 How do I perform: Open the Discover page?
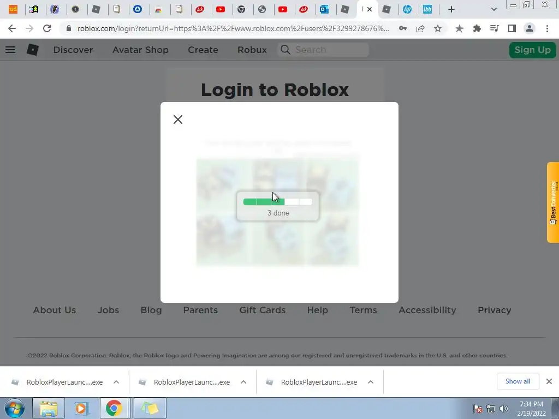(x=73, y=50)
